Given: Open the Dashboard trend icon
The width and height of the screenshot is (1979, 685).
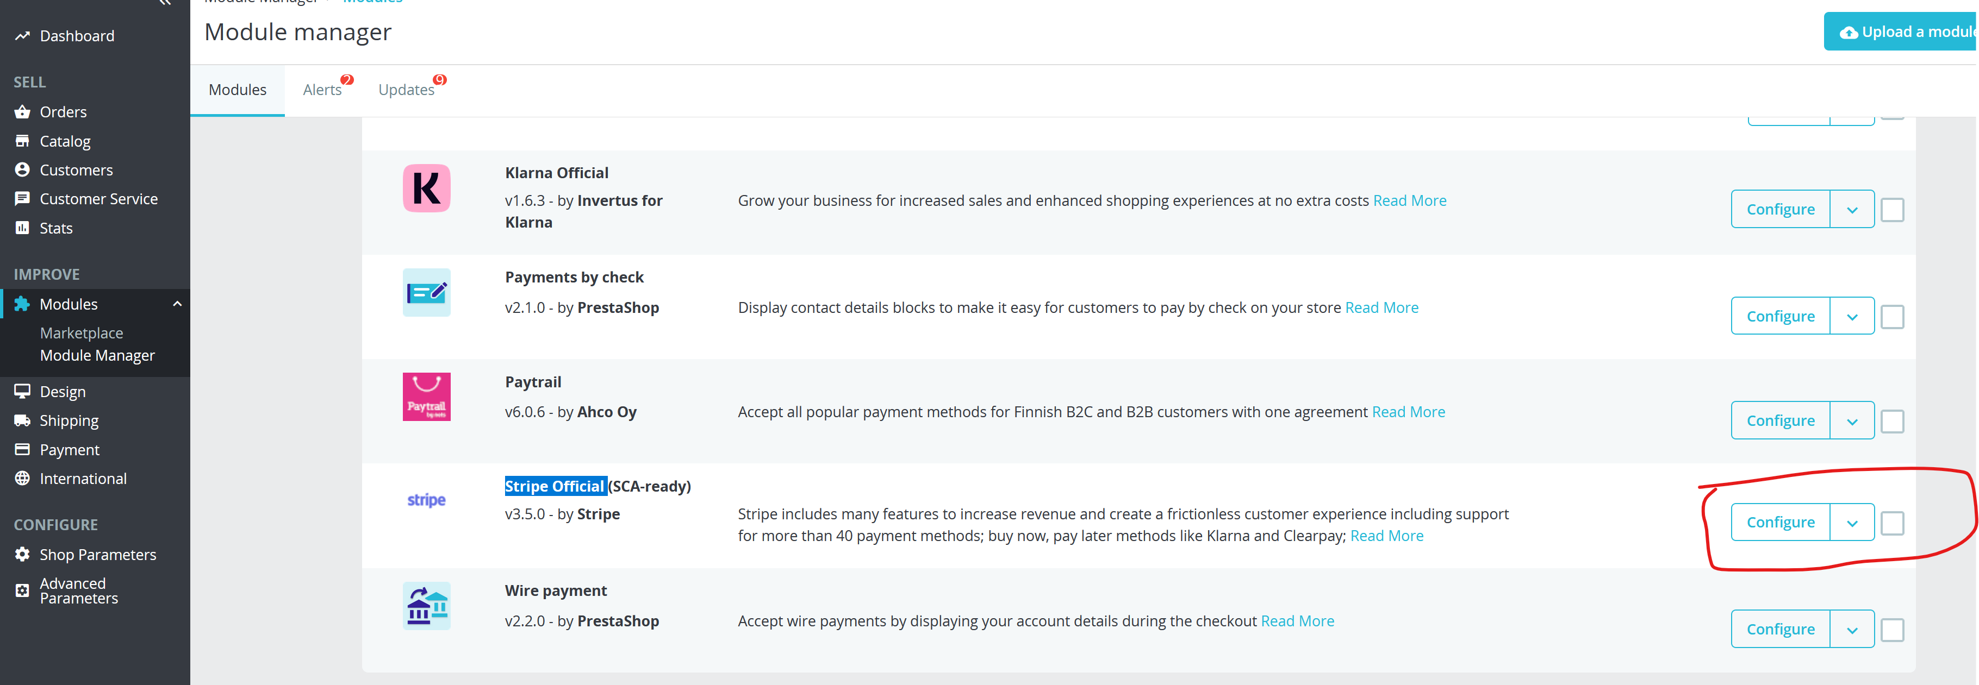Looking at the screenshot, I should [x=22, y=36].
